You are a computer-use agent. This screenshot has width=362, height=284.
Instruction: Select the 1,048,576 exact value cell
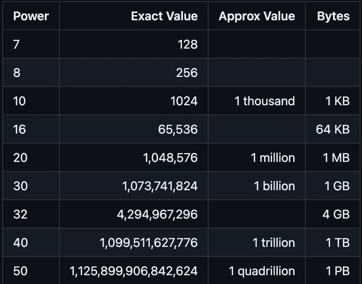click(171, 158)
